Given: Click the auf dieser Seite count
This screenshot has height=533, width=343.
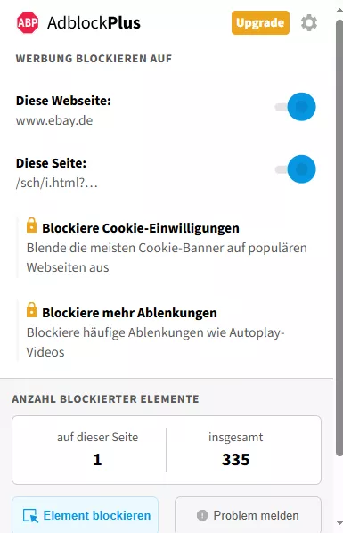Looking at the screenshot, I should (97, 460).
